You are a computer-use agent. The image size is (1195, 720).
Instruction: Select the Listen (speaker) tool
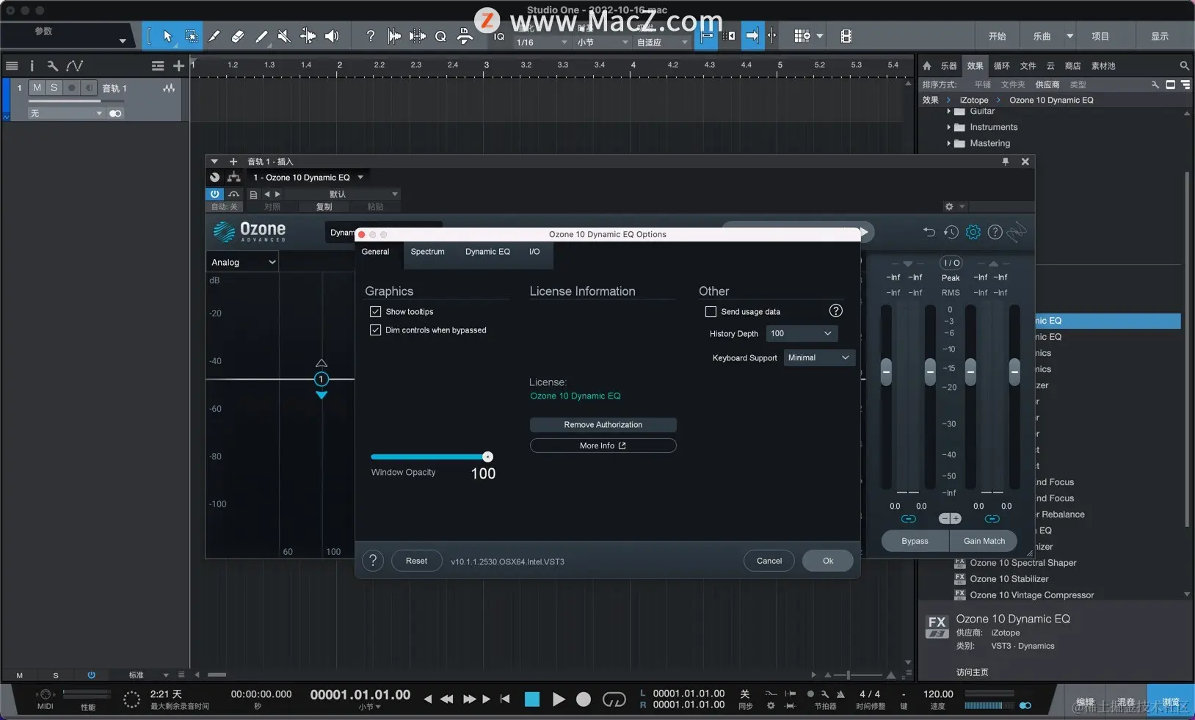332,36
